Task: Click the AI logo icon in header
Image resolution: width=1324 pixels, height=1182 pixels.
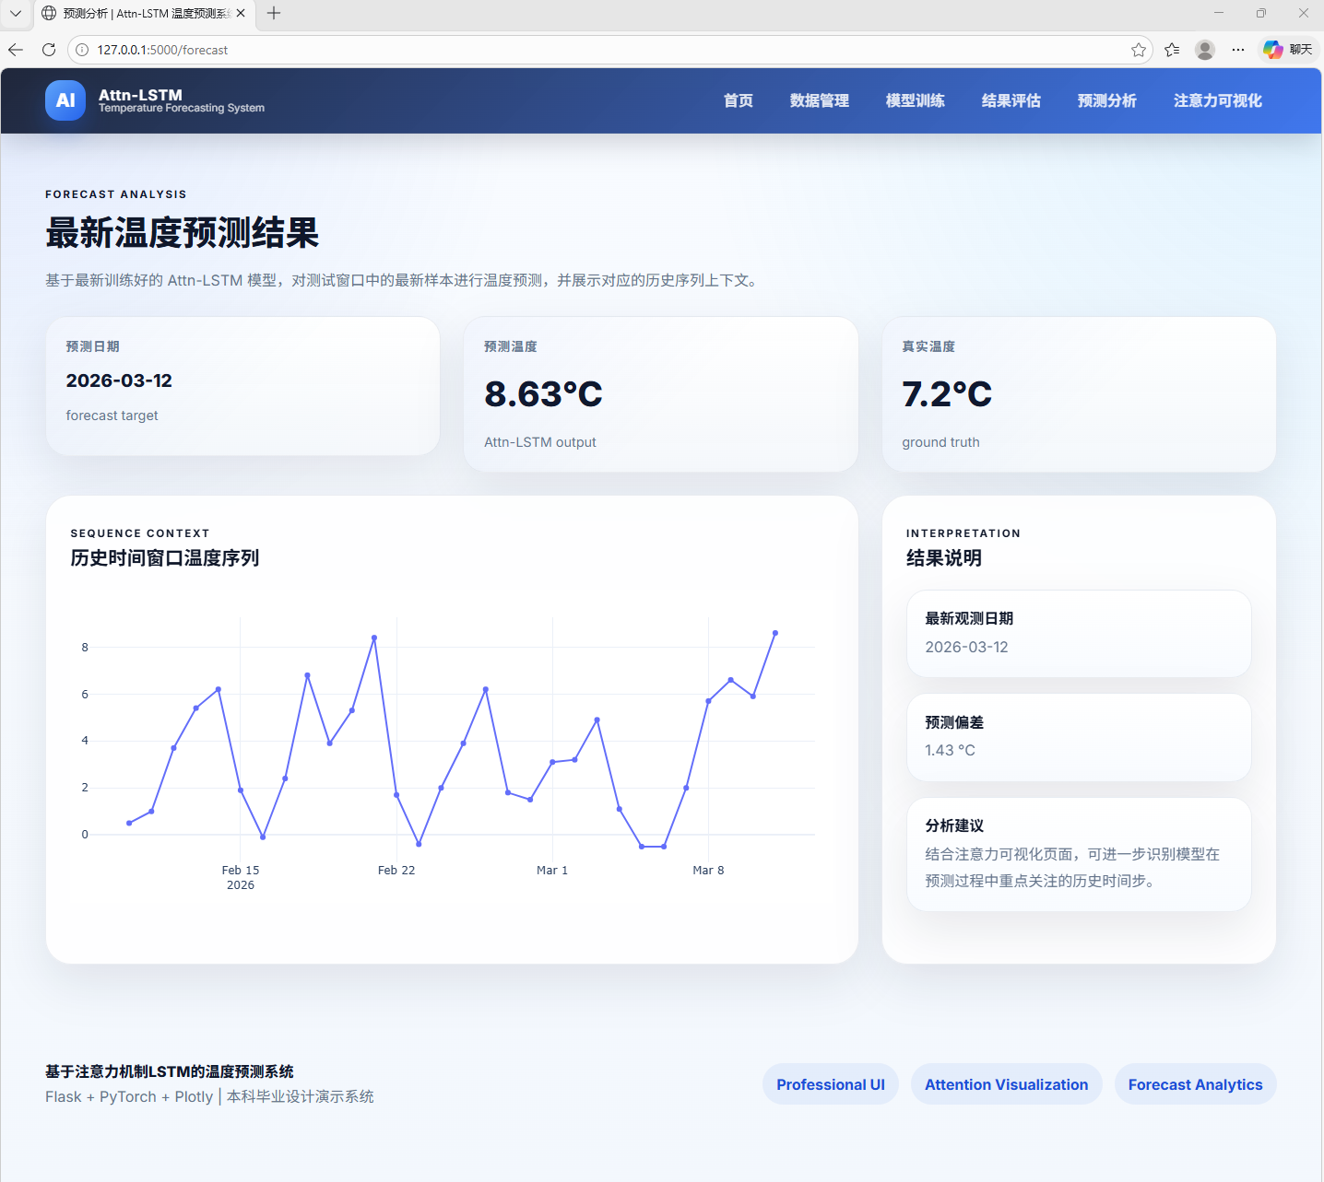Action: 65,100
